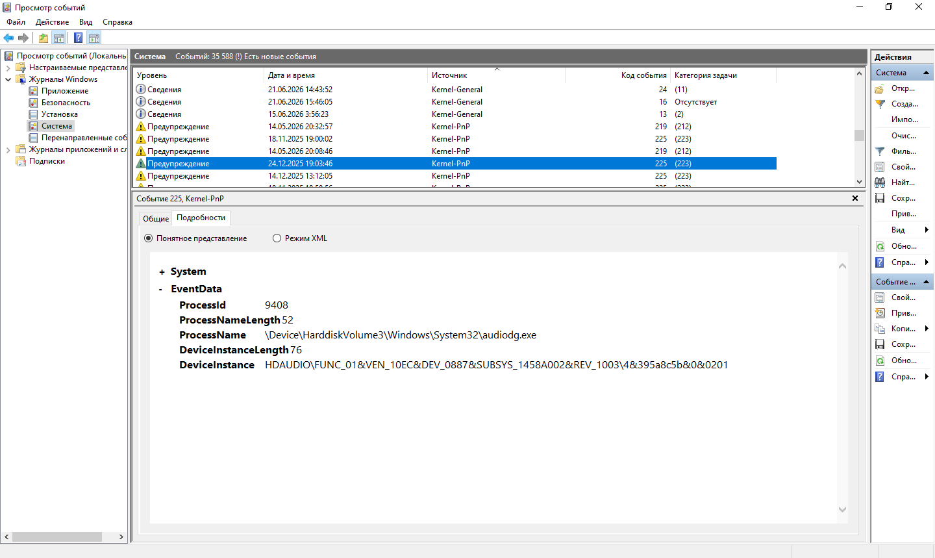Close the Событие 225 details pane
The height and width of the screenshot is (558, 935).
point(855,198)
